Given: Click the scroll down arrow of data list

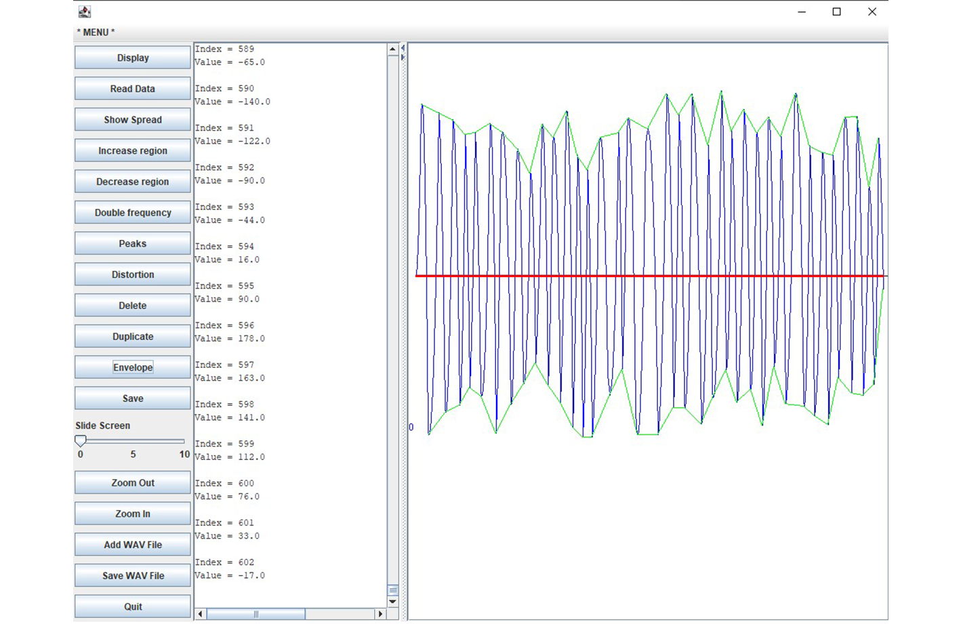Looking at the screenshot, I should click(392, 602).
